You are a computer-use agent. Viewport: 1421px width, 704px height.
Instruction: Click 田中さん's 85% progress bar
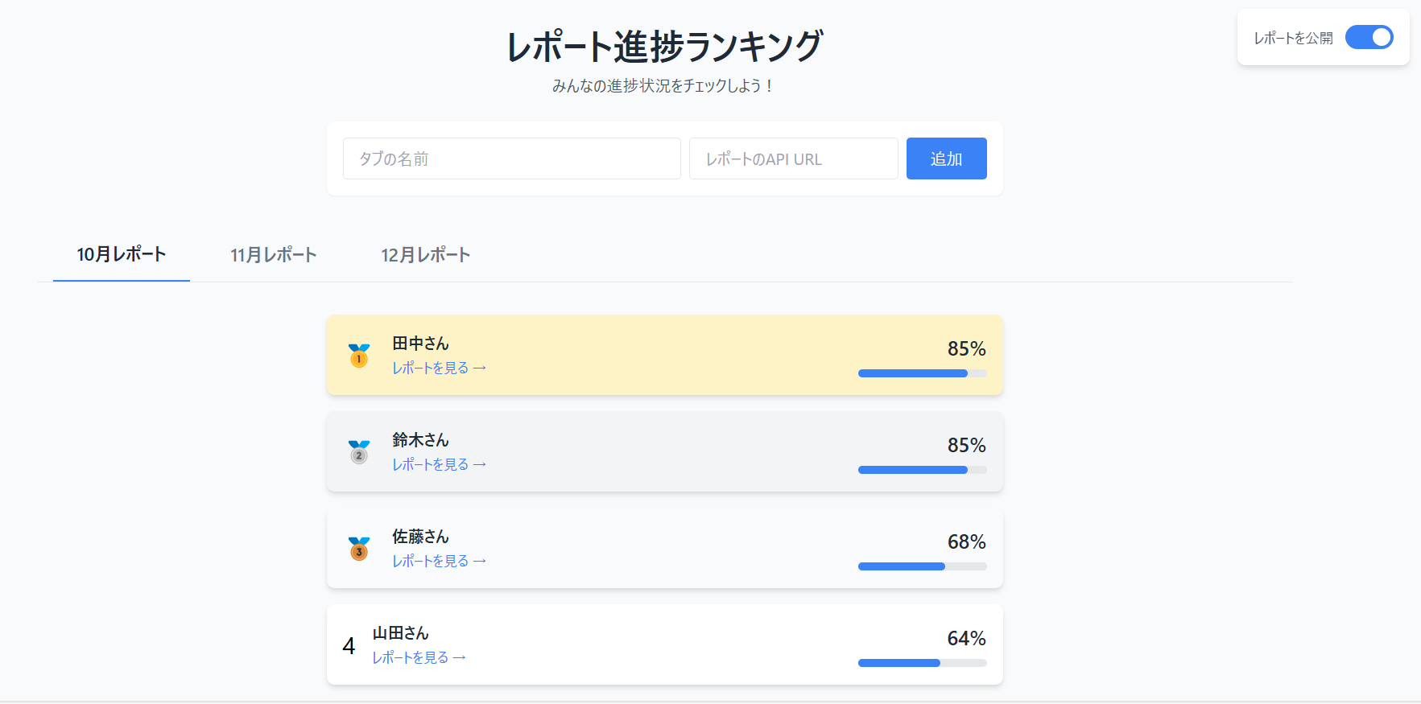pos(922,373)
